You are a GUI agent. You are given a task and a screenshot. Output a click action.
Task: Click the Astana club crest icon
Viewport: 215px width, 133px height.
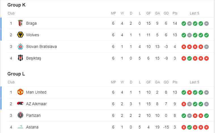coord(20,127)
